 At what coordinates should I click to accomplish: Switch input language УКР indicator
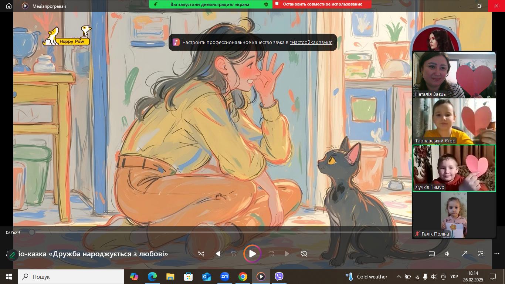454,277
